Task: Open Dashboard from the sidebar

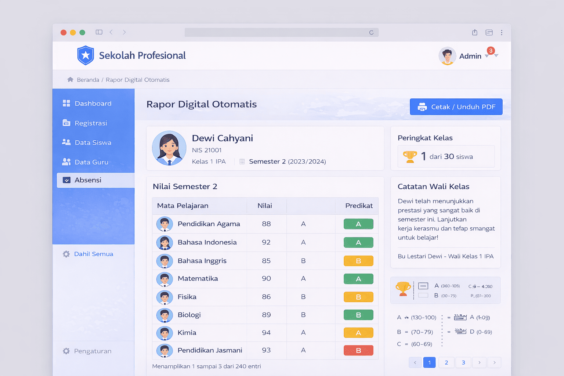Action: 93,104
